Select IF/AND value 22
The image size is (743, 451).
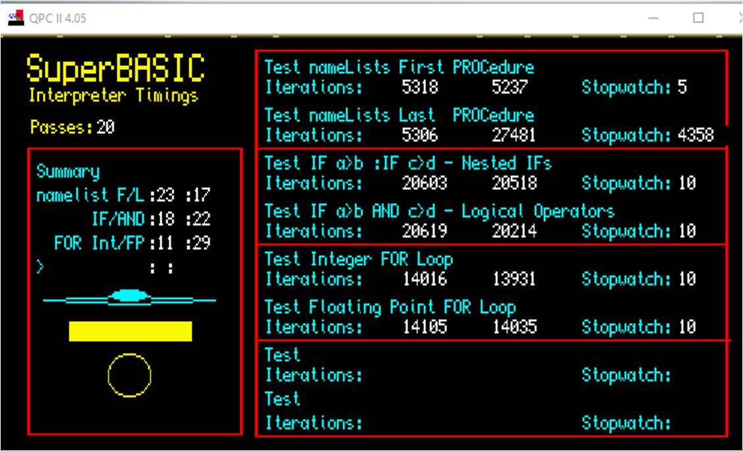tap(202, 220)
